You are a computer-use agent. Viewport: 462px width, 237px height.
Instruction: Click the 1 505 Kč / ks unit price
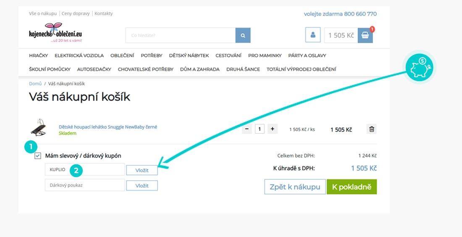pos(302,129)
